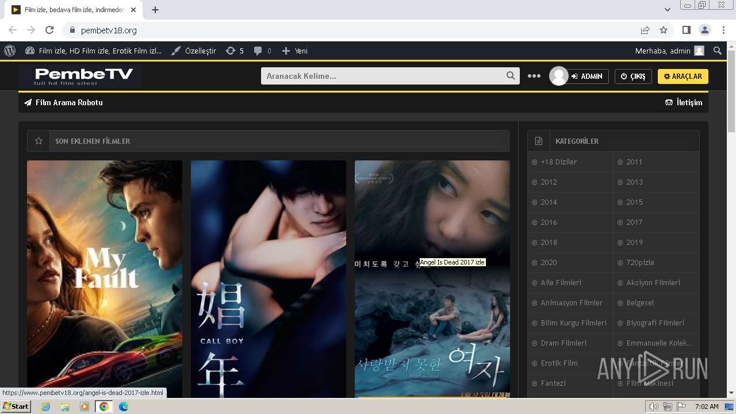
Task: Select the 2012 category
Action: coord(549,182)
